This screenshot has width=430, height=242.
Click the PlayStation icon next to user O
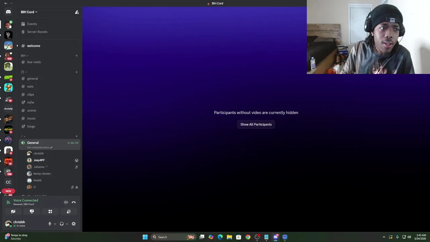pyautogui.click(x=77, y=187)
